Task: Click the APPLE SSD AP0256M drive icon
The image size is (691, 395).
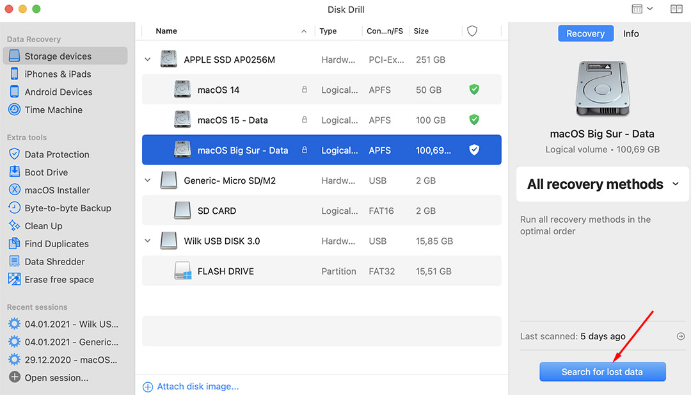Action: [169, 59]
